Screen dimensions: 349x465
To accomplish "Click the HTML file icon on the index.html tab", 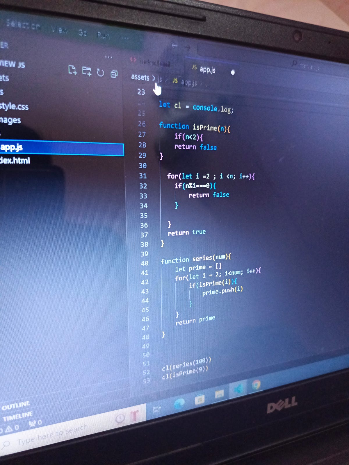I will click(x=133, y=60).
